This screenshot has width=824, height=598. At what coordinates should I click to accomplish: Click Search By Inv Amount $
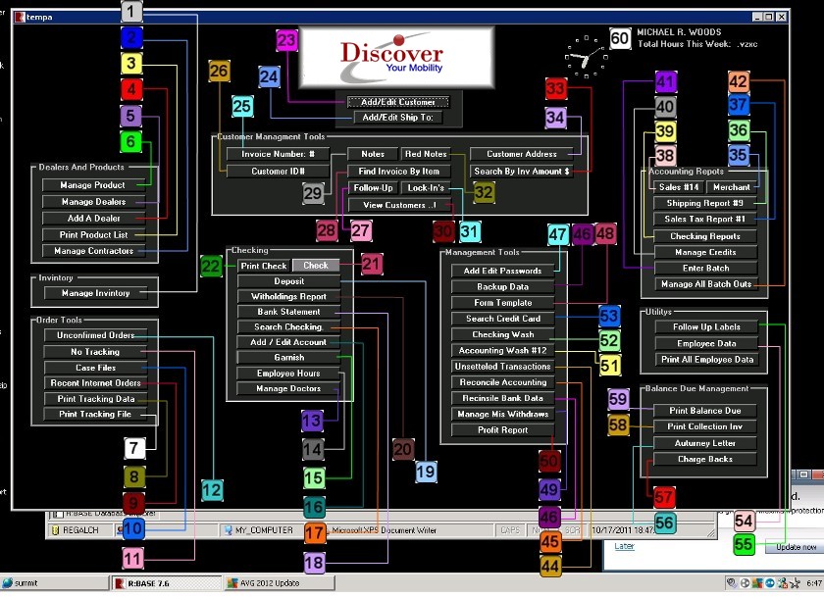521,172
